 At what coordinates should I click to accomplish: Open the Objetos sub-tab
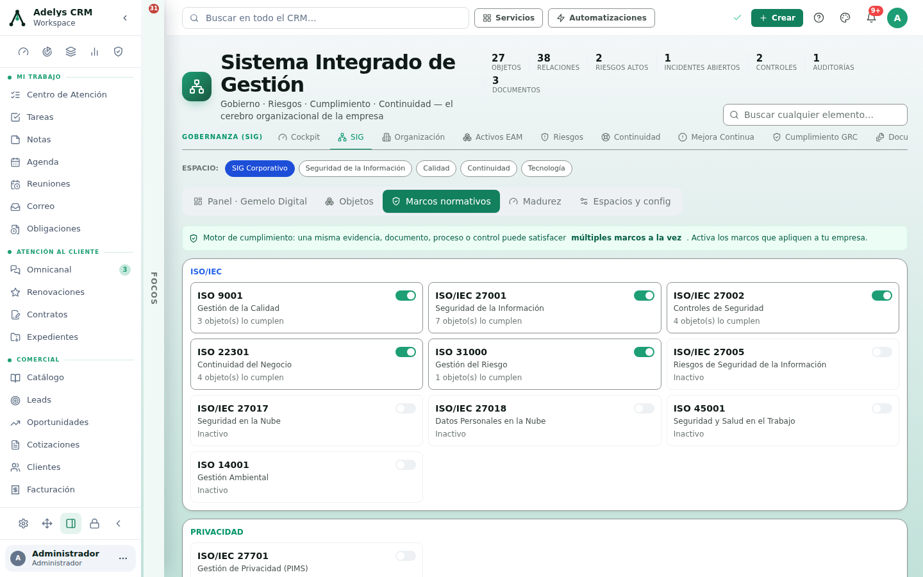[349, 201]
